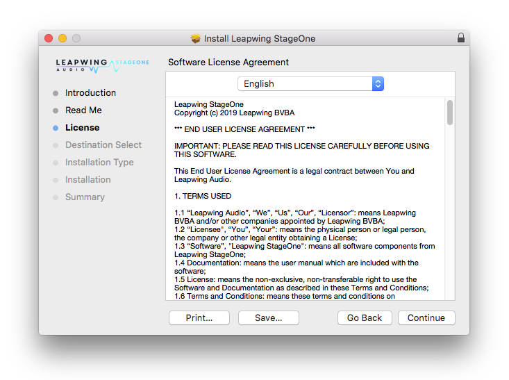Screen dimensions: 509x380
Task: Click the Go Back button
Action: pos(365,317)
